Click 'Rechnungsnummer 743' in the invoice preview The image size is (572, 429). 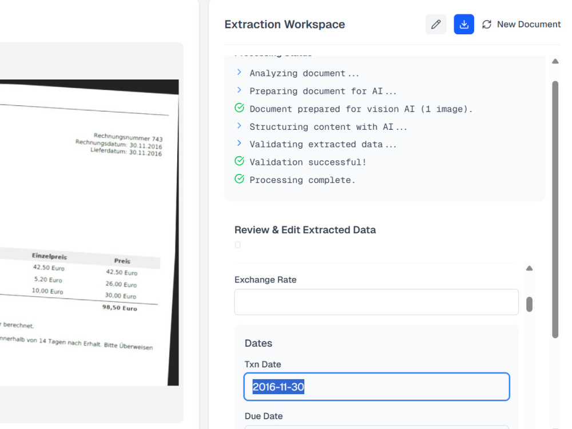128,137
